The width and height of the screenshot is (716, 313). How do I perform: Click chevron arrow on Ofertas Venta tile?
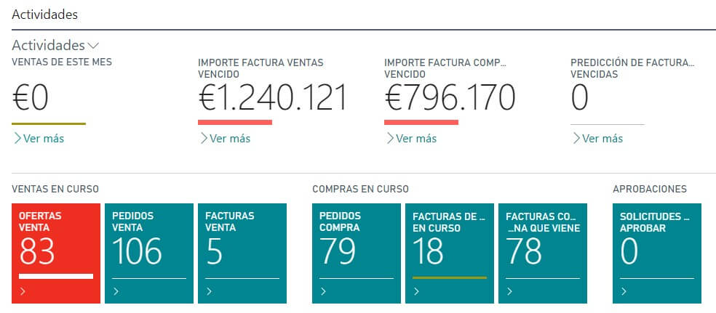[x=23, y=292]
